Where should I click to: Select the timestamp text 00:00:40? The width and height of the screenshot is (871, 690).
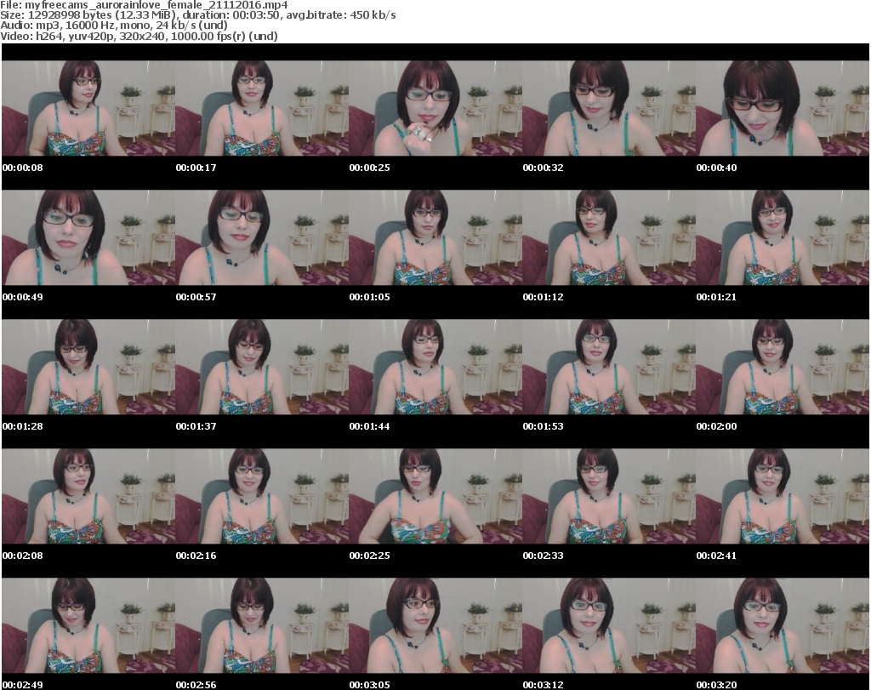pyautogui.click(x=716, y=168)
